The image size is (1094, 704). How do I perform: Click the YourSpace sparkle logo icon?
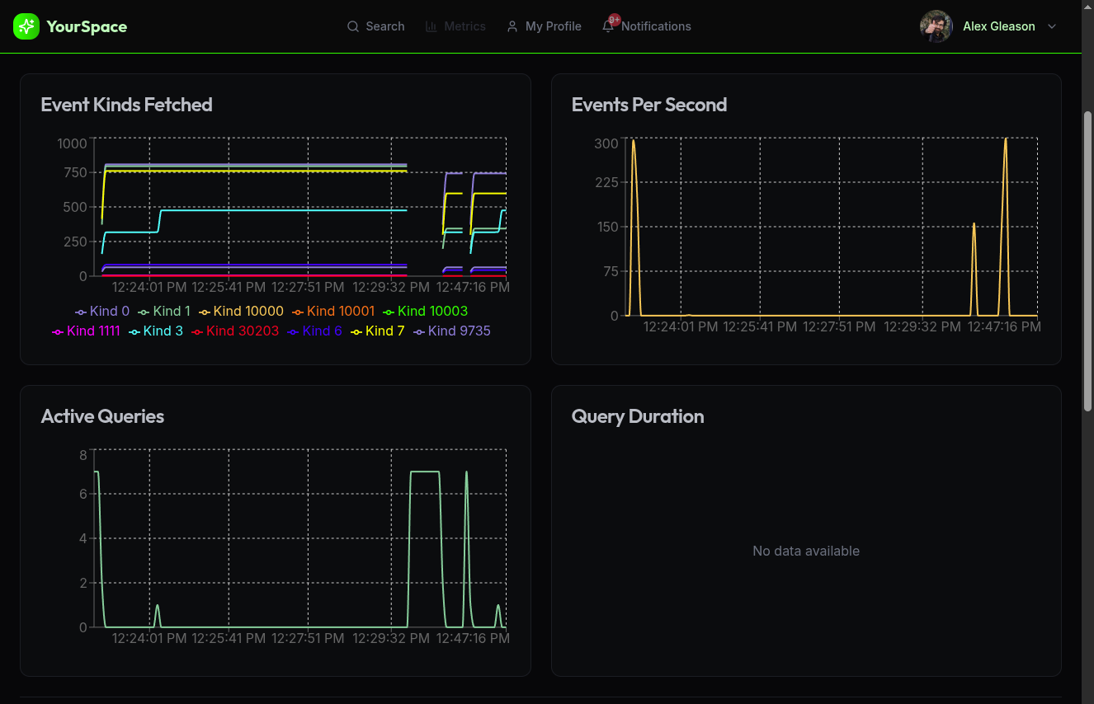26,26
